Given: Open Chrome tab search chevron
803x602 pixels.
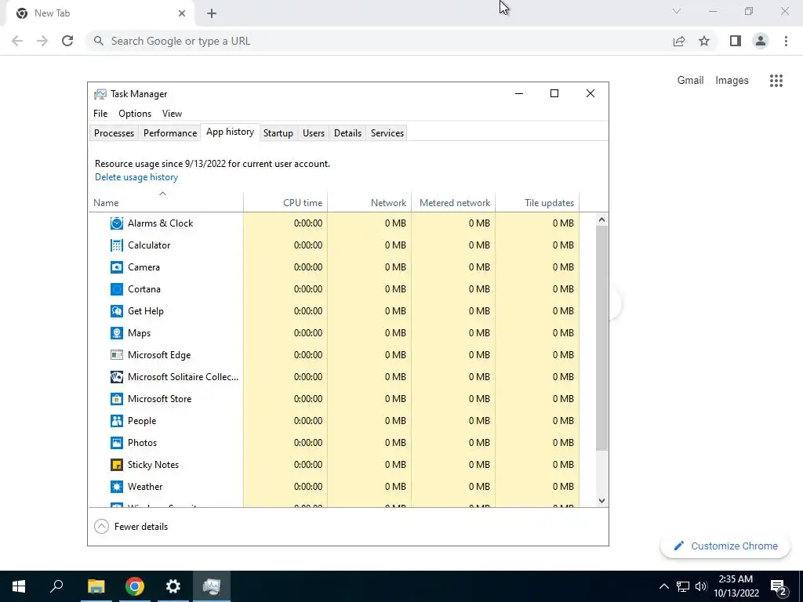Looking at the screenshot, I should (677, 11).
